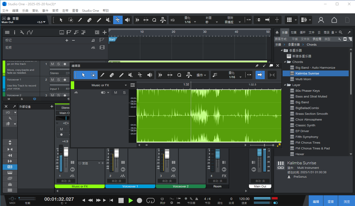The image size is (355, 206).
Task: Collapse the Chords folder in the browser
Action: point(284,62)
